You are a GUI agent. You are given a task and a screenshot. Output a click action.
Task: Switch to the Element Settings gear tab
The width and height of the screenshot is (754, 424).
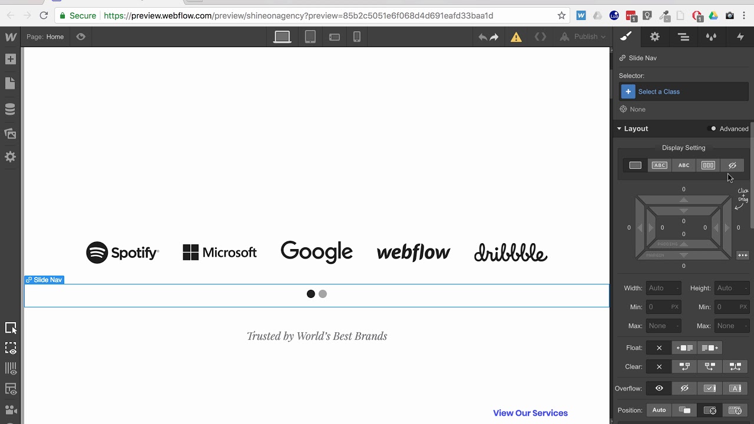coord(654,37)
